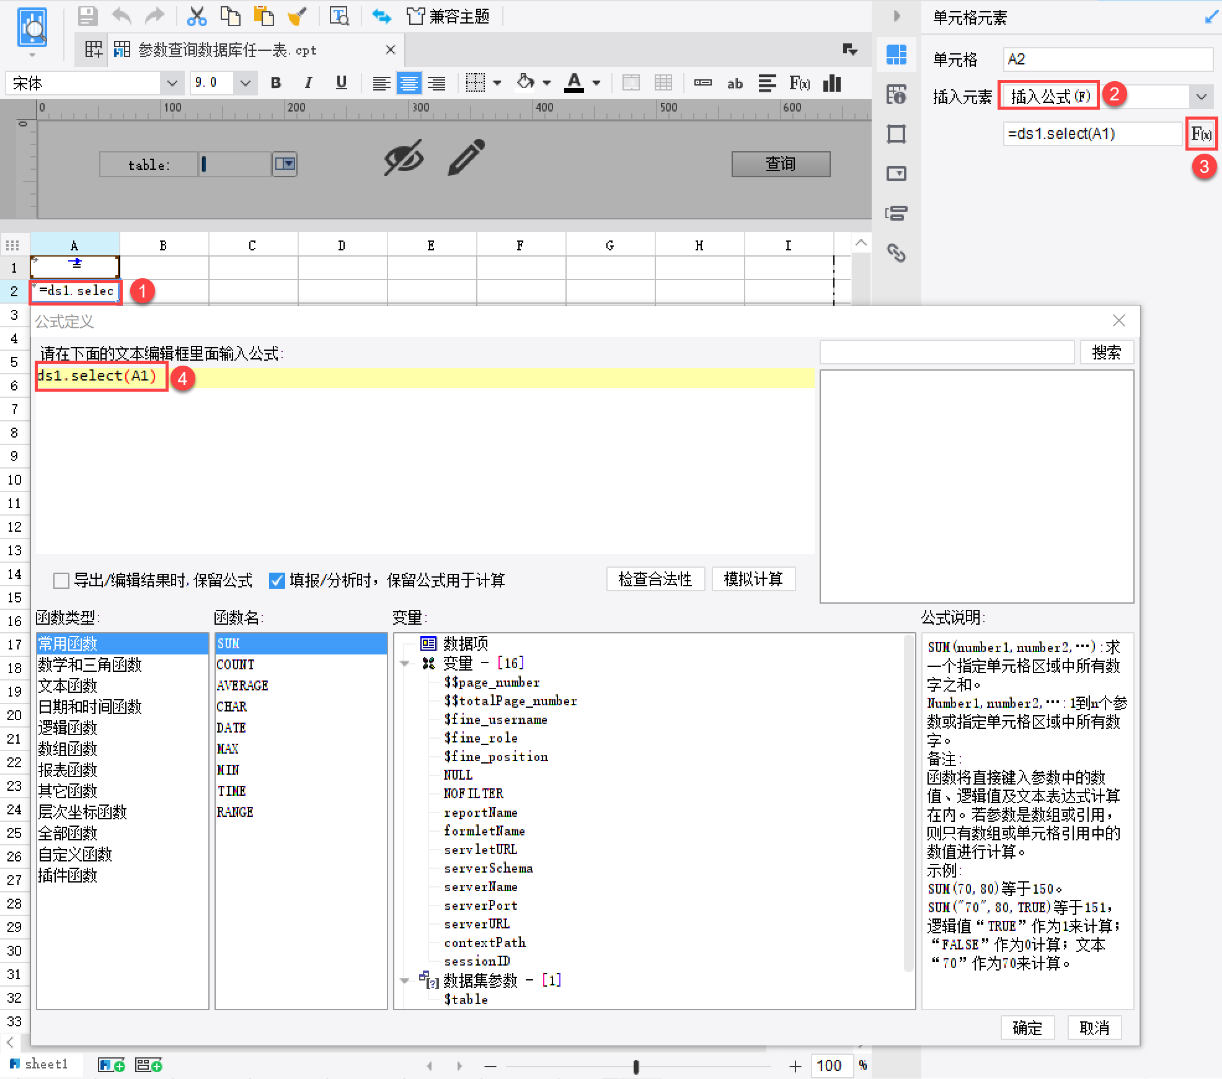
Task: Click the insert chart icon in toolbar
Action: pos(832,83)
